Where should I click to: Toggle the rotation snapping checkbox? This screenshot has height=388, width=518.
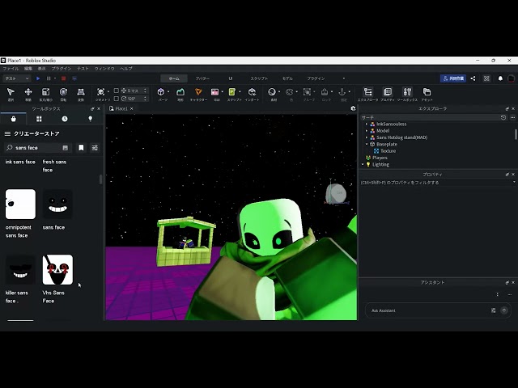117,98
